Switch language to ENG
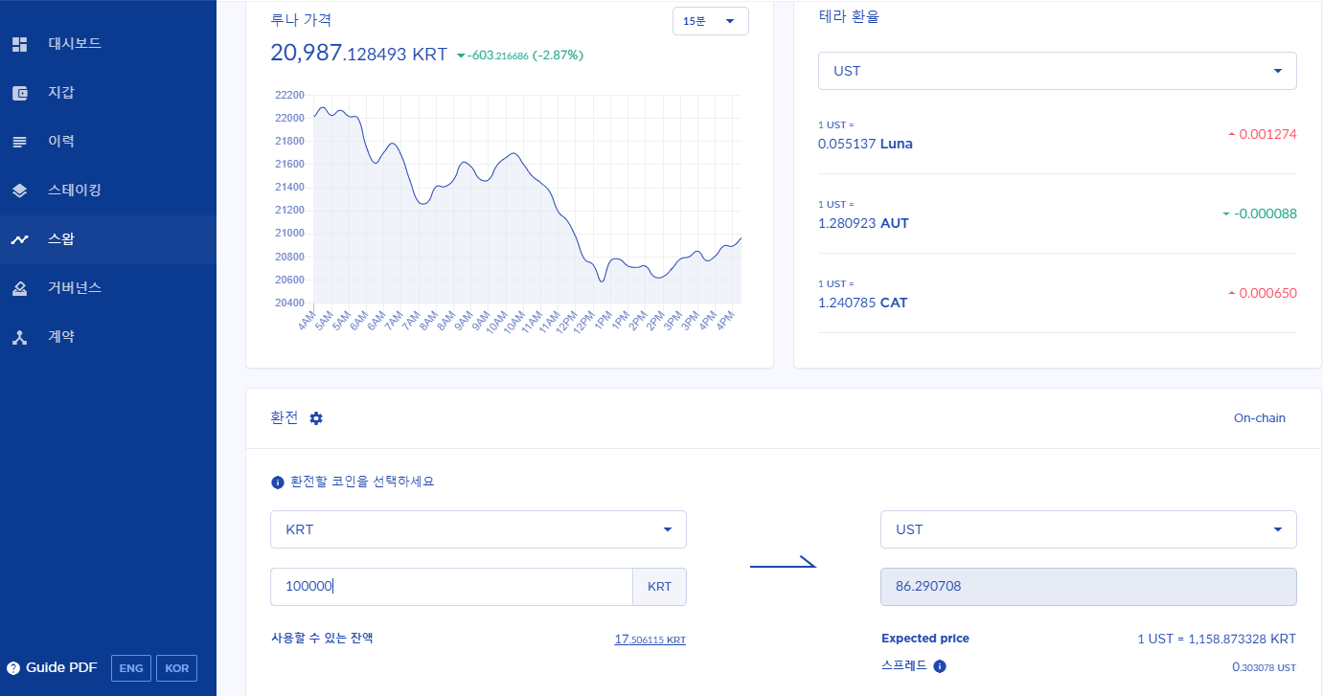The image size is (1323, 696). point(131,668)
